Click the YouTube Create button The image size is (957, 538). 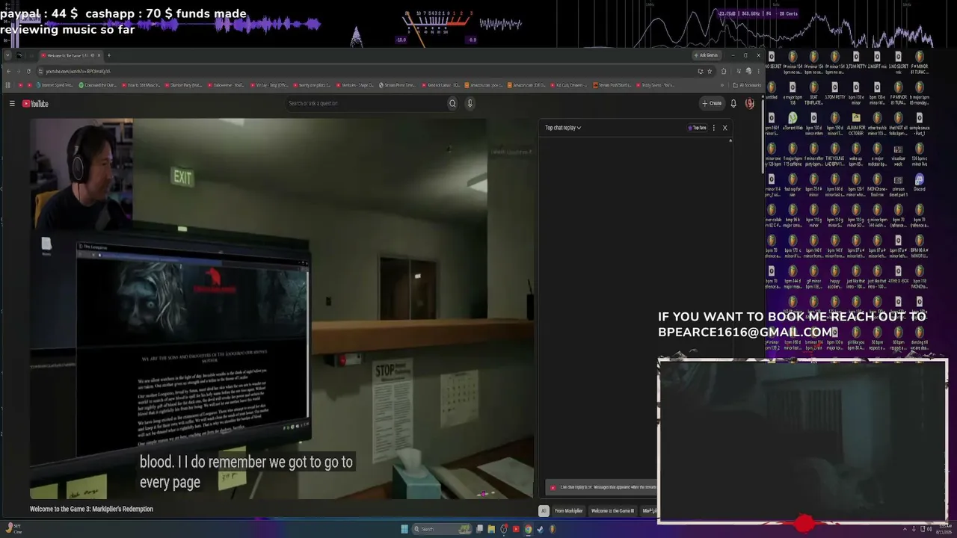(712, 104)
